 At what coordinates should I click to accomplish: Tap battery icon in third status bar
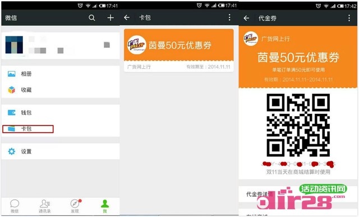[340, 6]
